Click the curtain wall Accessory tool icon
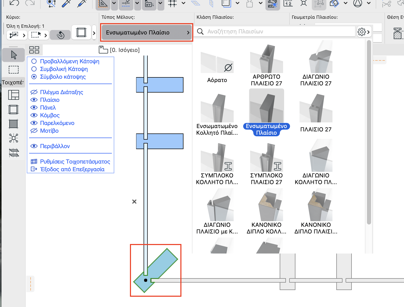The image size is (404, 307). coord(14,153)
